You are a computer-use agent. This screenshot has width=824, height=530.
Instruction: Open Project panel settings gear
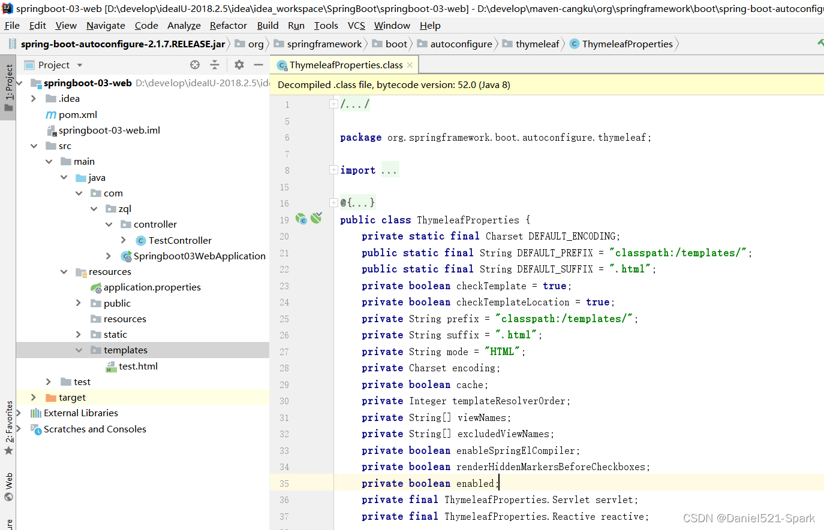point(239,65)
